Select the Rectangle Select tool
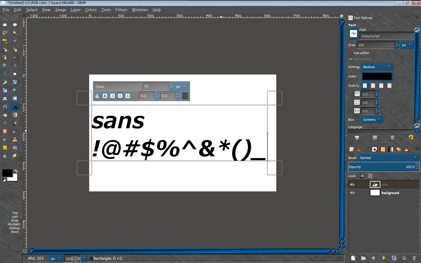The image size is (421, 263). tap(5, 25)
